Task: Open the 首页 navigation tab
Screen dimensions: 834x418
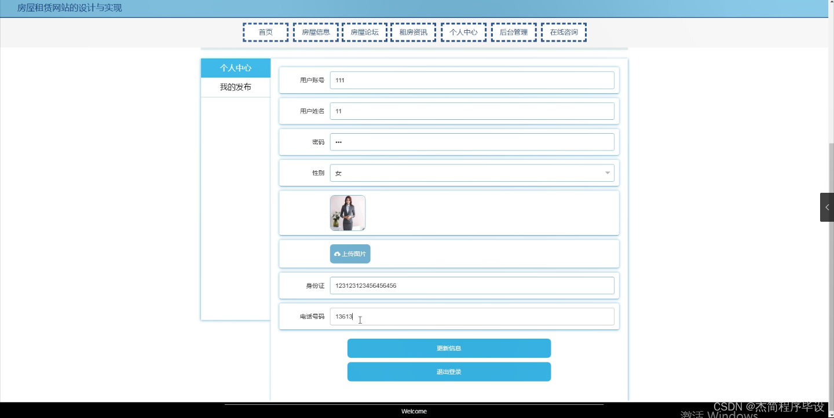Action: click(265, 32)
